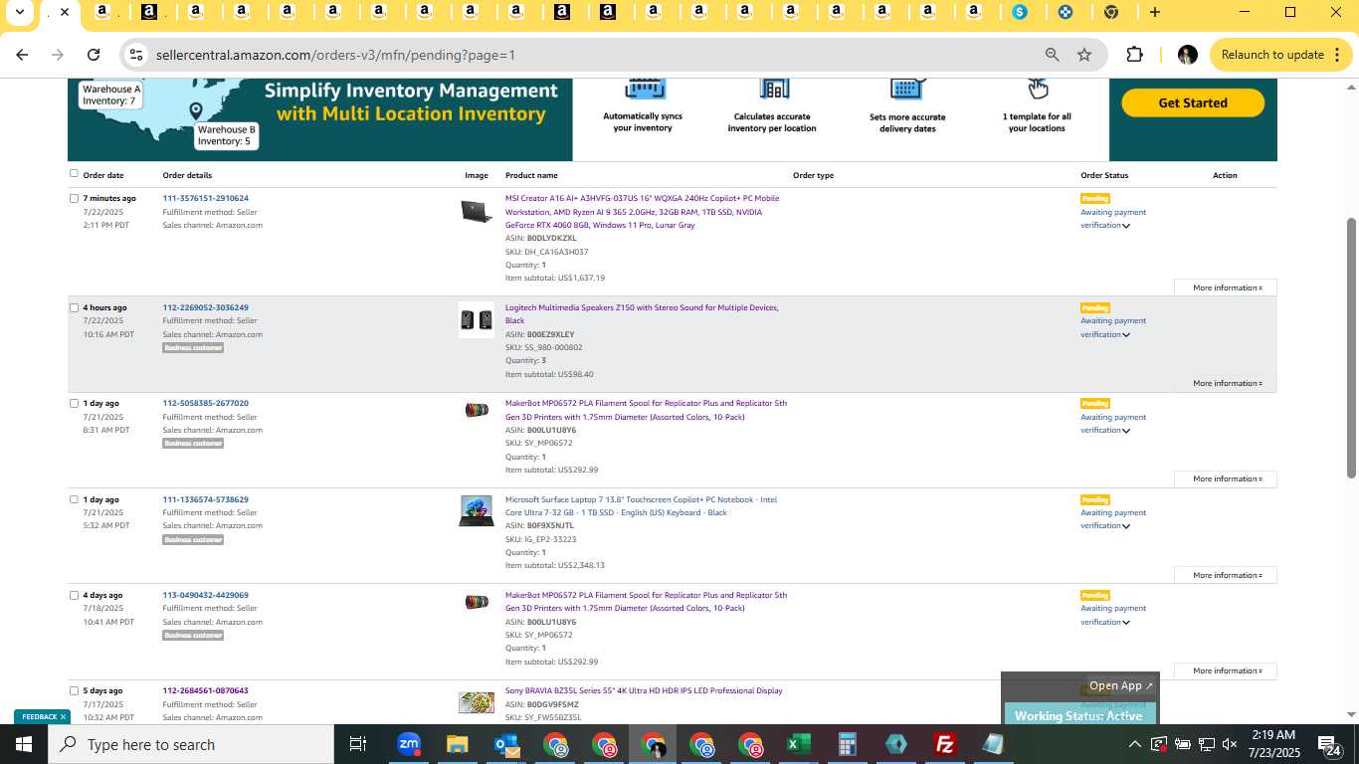
Task: Click the speaker volume tray icon
Action: pyautogui.click(x=1230, y=744)
